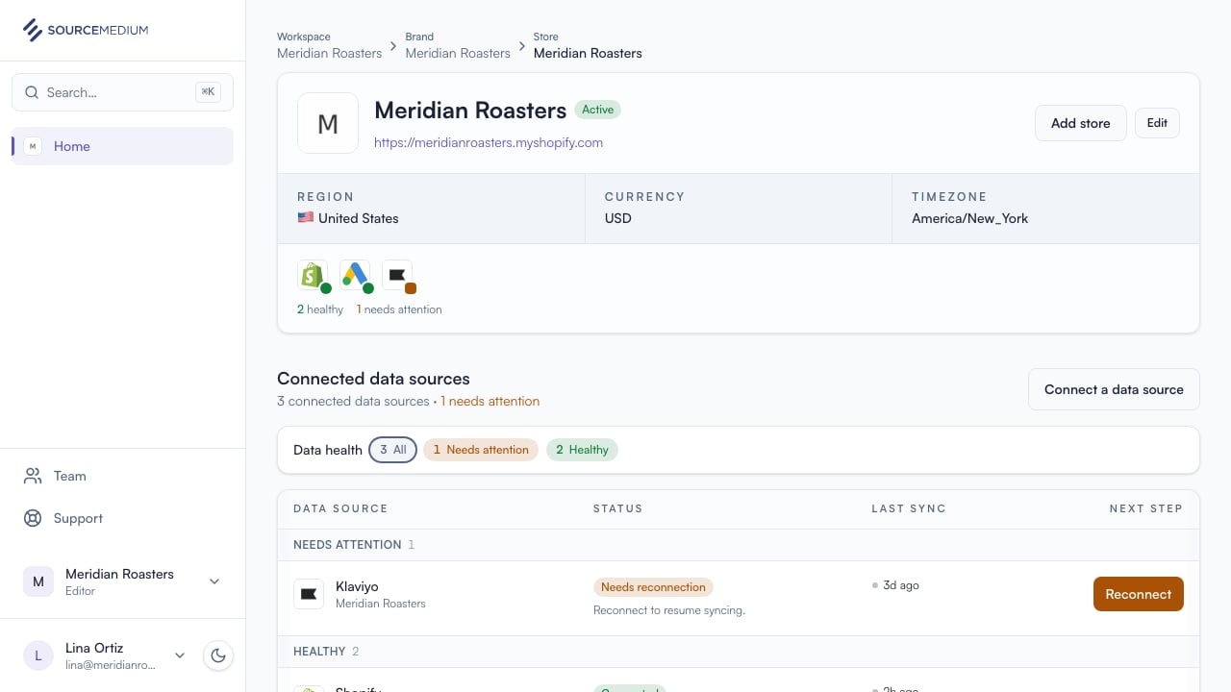Viewport: 1231px width, 692px height.
Task: Reconnect the Klaviyo data source
Action: 1139,594
